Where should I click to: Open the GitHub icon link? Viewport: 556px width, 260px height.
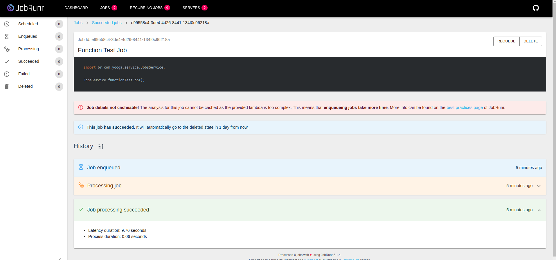[536, 8]
